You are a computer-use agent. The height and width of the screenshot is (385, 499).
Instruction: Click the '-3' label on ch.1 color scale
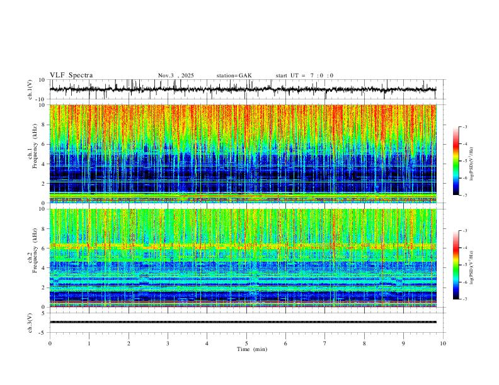pos(464,126)
